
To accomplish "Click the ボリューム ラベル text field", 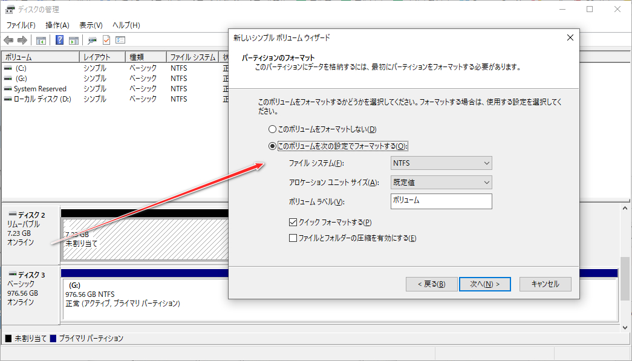I will (441, 201).
